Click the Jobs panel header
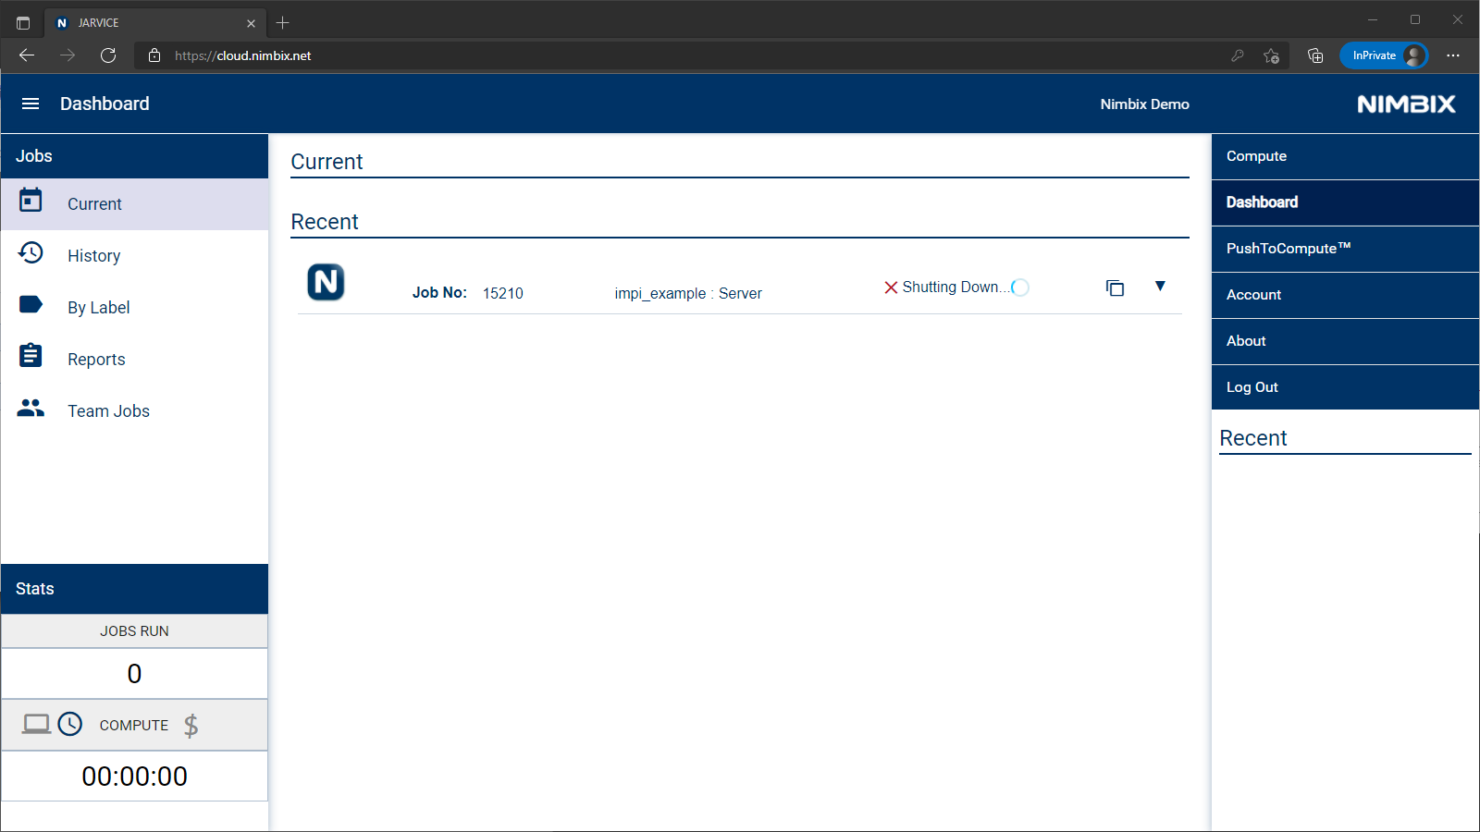The height and width of the screenshot is (832, 1480). [x=135, y=156]
